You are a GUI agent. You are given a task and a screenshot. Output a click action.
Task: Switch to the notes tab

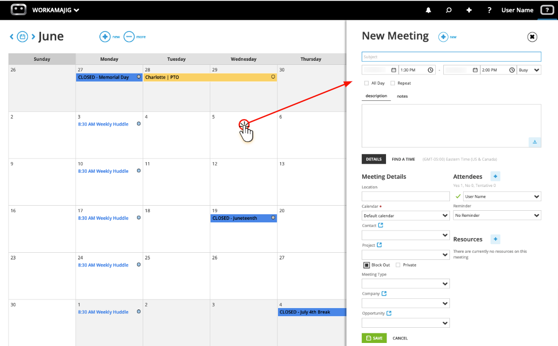402,96
